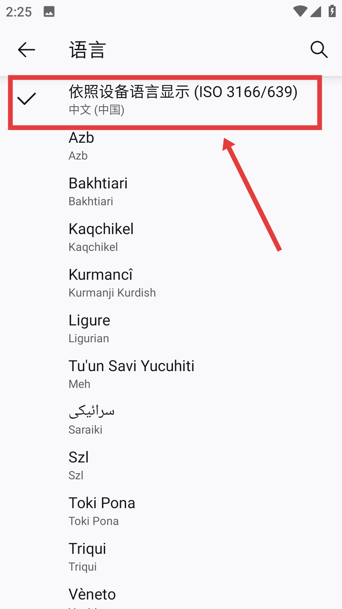Tap the battery charging status icon
This screenshot has width=342, height=609.
pyautogui.click(x=332, y=11)
